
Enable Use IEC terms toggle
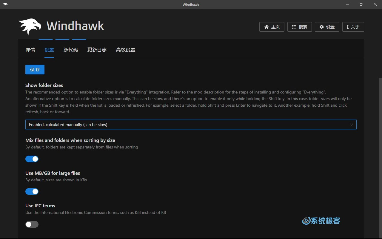[x=32, y=224]
